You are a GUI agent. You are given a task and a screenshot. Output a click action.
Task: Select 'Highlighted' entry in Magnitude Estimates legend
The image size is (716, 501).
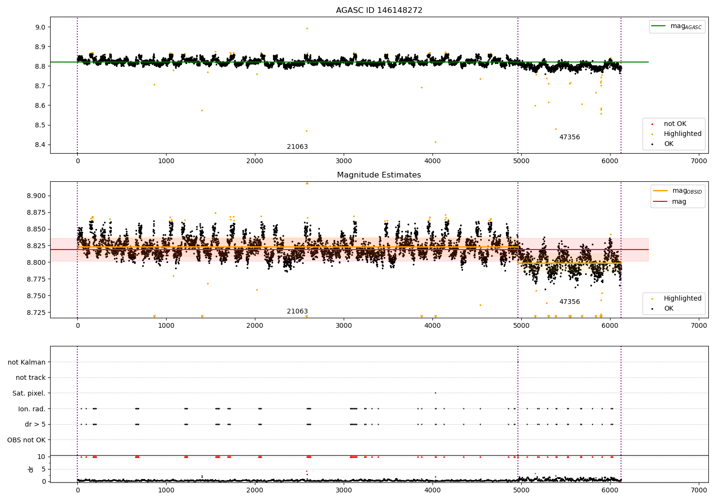coord(683,299)
